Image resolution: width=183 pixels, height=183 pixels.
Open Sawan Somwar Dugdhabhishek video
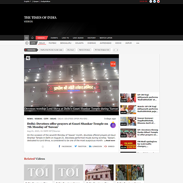tap(139, 121)
